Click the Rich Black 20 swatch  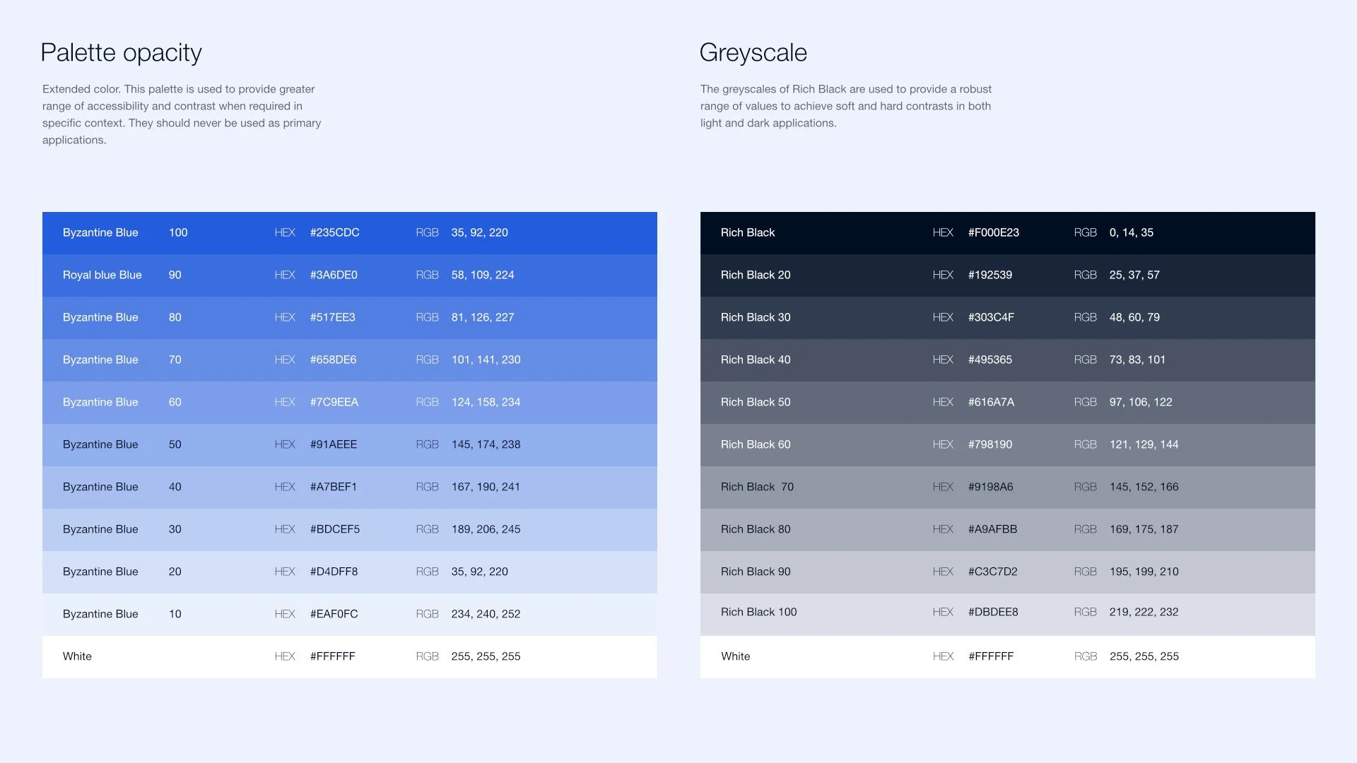[x=1007, y=275]
